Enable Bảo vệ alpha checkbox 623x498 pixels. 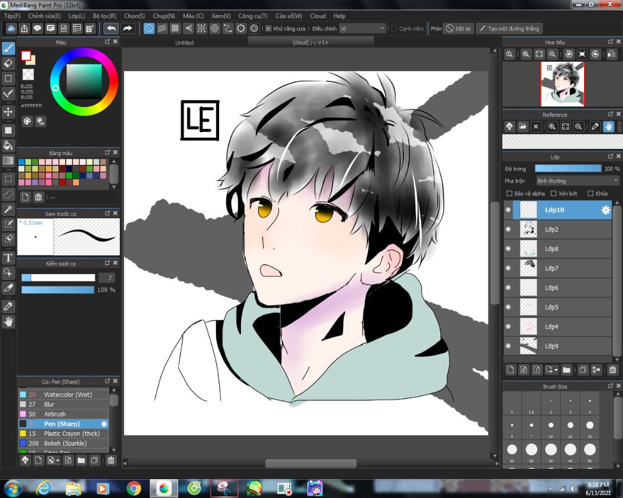click(509, 193)
